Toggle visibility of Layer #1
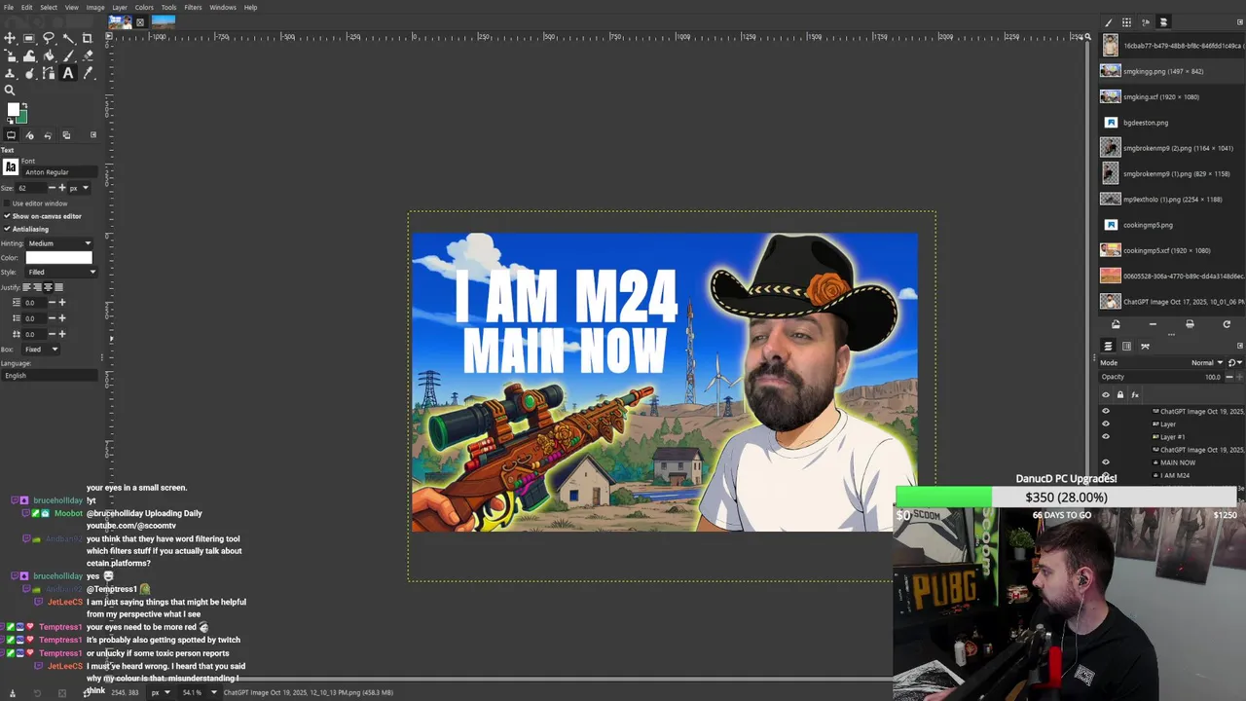The width and height of the screenshot is (1246, 701). click(x=1105, y=436)
